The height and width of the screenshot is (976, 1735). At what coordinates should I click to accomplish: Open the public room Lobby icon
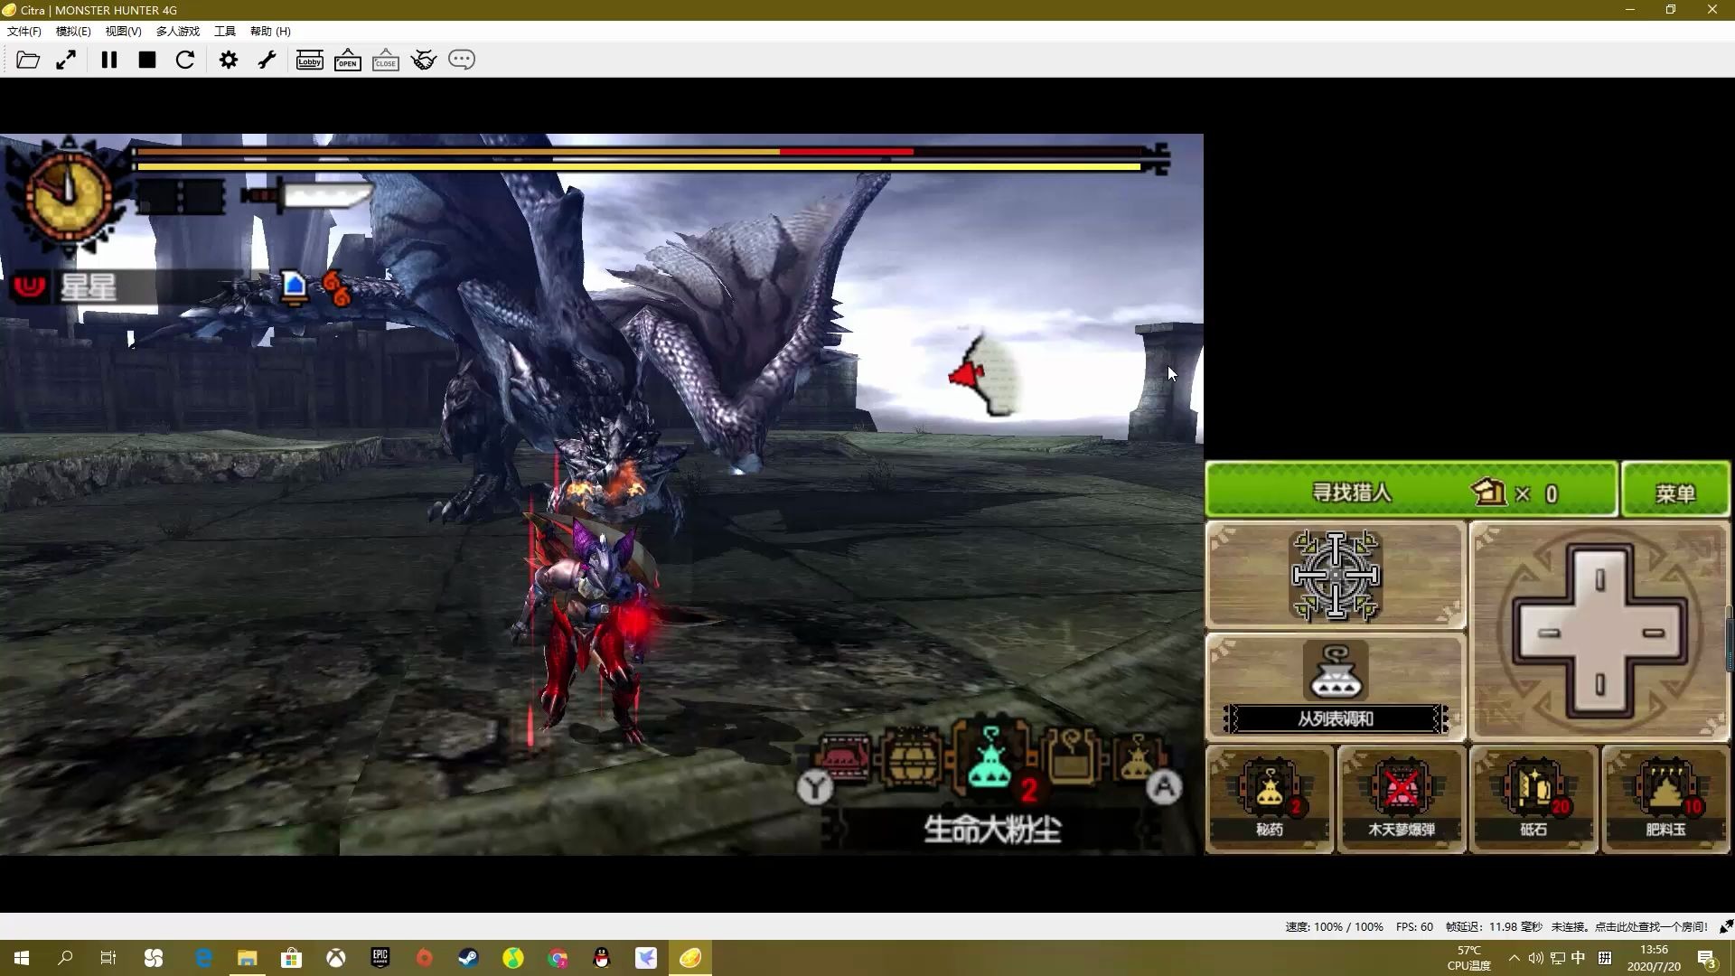pos(310,60)
